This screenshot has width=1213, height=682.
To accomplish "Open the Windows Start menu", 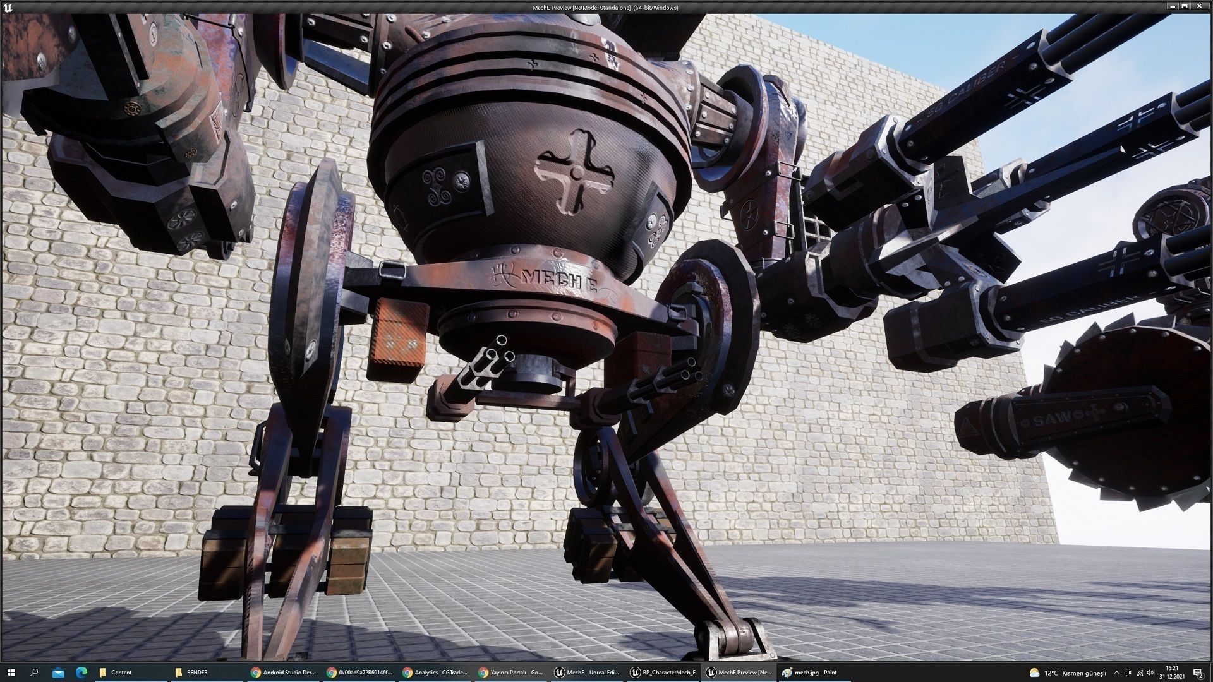I will pyautogui.click(x=11, y=672).
